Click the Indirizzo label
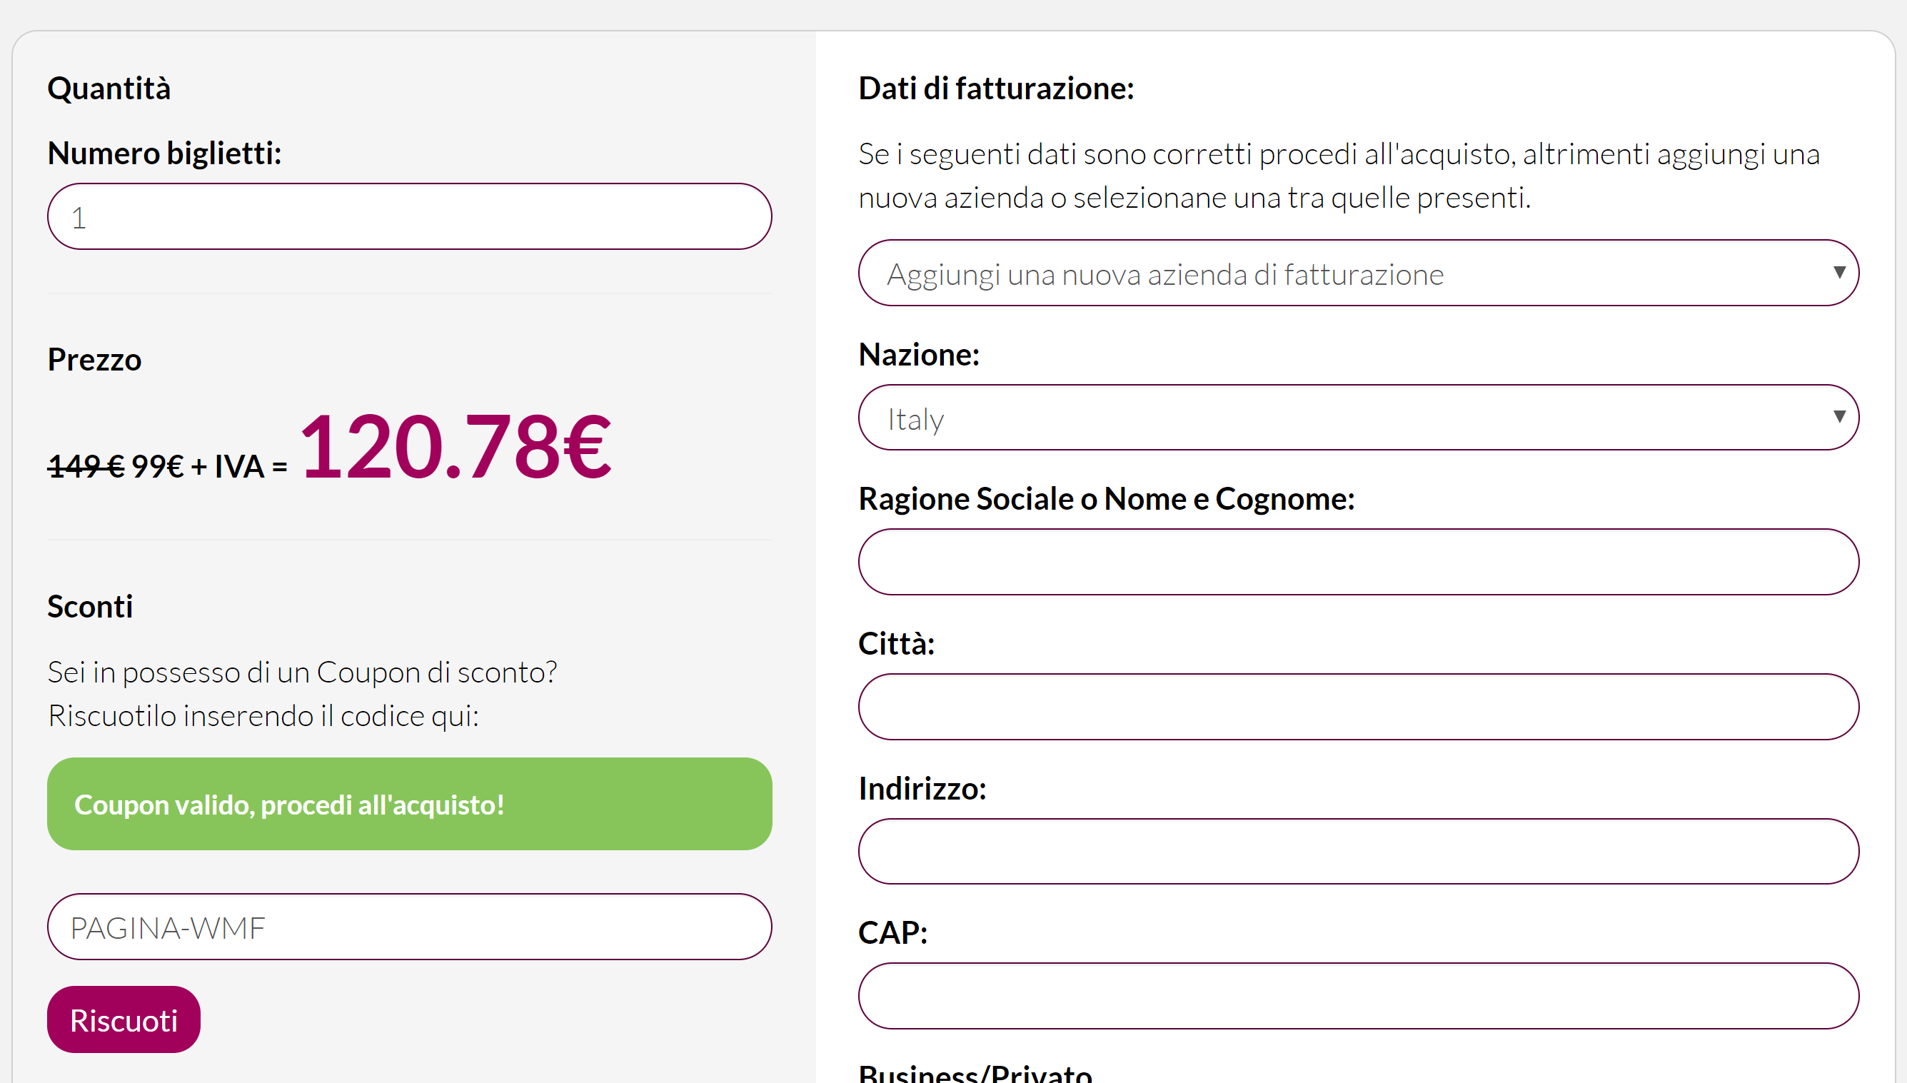The width and height of the screenshot is (1907, 1083). [x=922, y=788]
